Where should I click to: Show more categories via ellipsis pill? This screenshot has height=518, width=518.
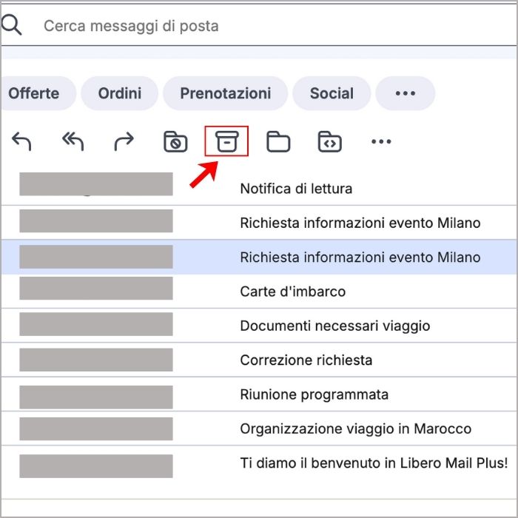pyautogui.click(x=406, y=93)
